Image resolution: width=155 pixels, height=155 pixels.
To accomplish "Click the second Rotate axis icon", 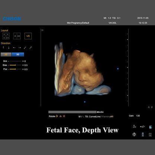I will (61, 116).
